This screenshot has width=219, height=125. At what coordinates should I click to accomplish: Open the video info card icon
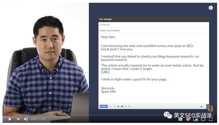tap(211, 8)
